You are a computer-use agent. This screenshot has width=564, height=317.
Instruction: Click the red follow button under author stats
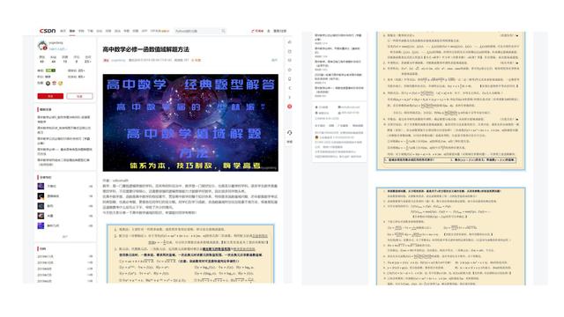point(50,96)
